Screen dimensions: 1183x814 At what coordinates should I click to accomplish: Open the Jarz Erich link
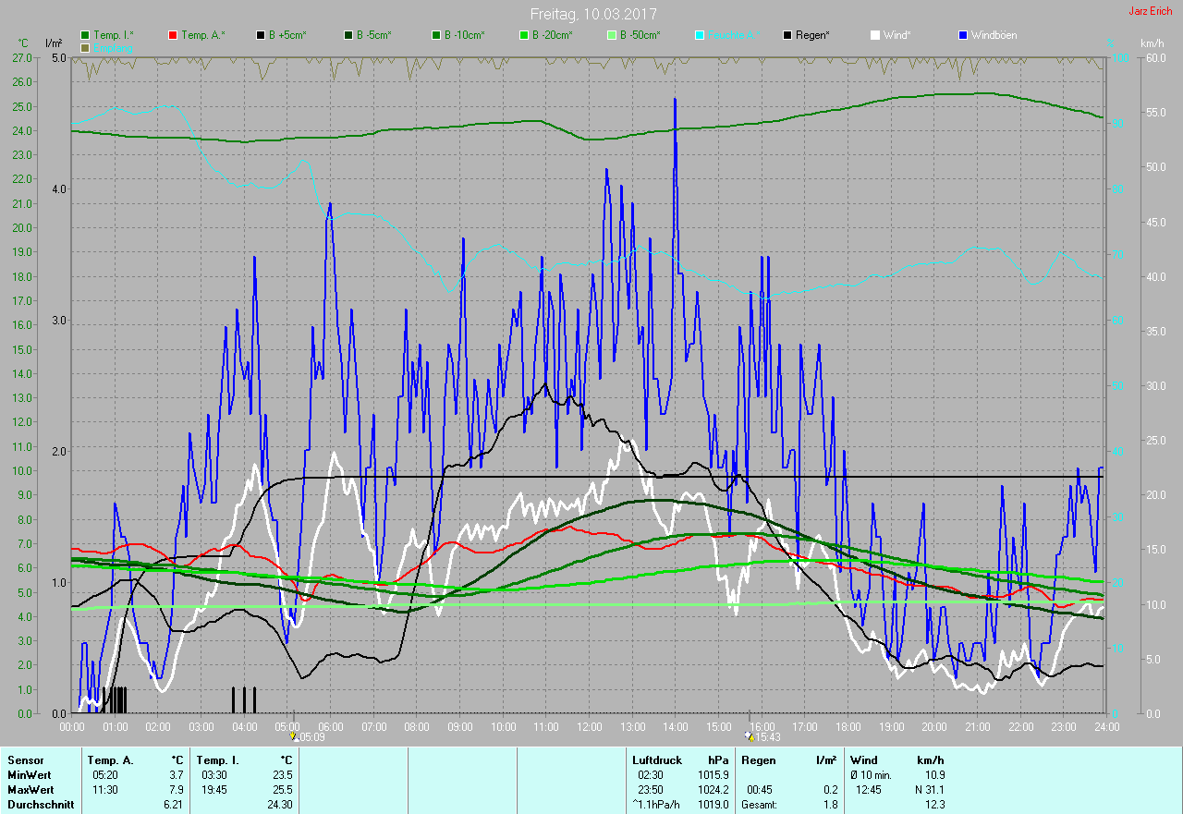(x=1153, y=12)
